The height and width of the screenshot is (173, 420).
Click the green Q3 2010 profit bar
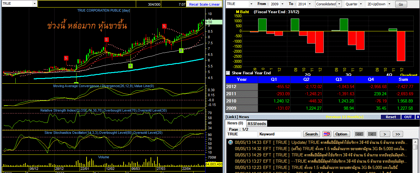[x=344, y=25]
